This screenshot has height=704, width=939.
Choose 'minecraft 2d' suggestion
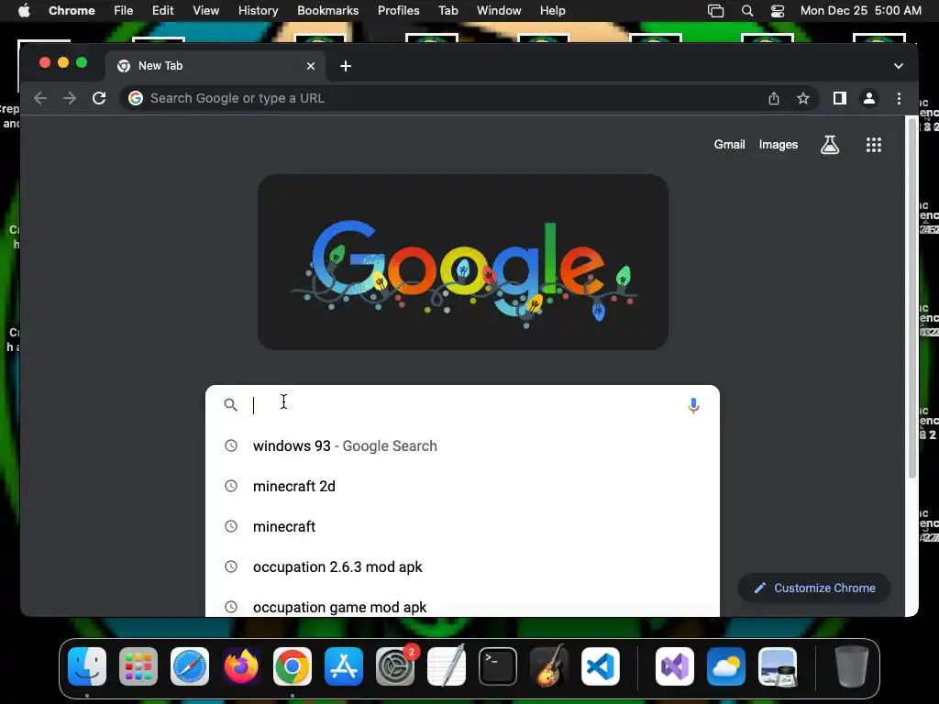(x=462, y=486)
